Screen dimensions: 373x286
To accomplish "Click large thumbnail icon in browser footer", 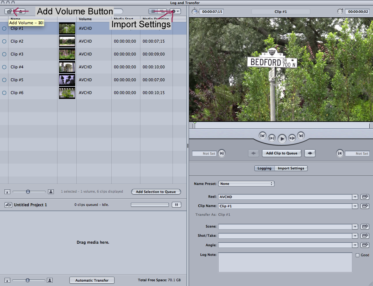I will click(x=50, y=192).
